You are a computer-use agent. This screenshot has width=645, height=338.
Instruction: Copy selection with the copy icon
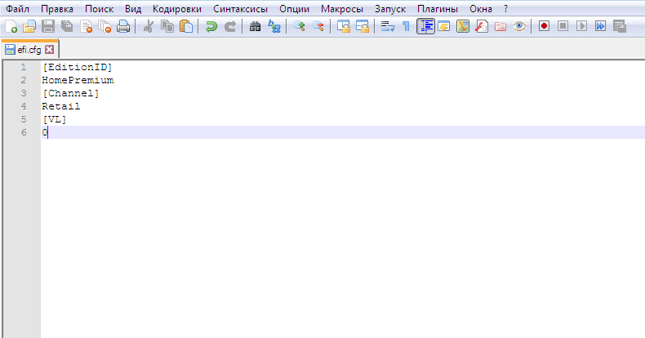(167, 27)
